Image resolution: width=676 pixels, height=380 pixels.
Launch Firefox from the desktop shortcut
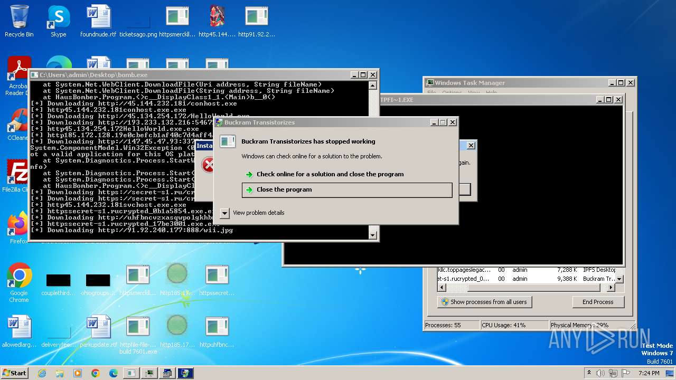(18, 228)
